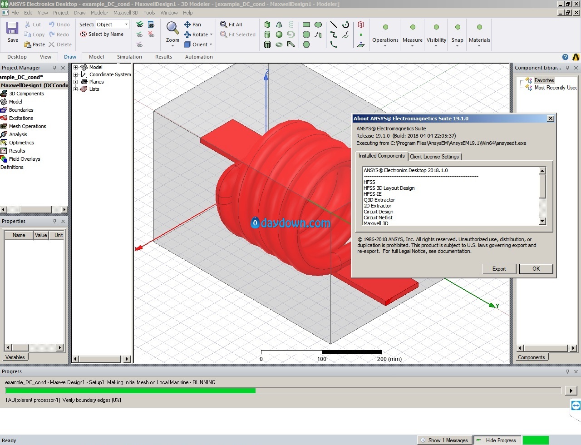Select the Three Point Arc tool
Image resolution: width=581 pixels, height=445 pixels.
(x=334, y=44)
